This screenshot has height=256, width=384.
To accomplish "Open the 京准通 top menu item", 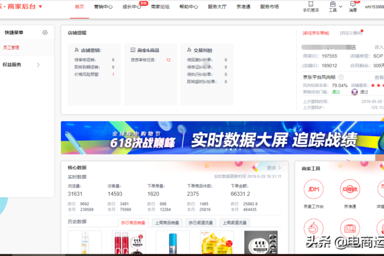I will [243, 6].
